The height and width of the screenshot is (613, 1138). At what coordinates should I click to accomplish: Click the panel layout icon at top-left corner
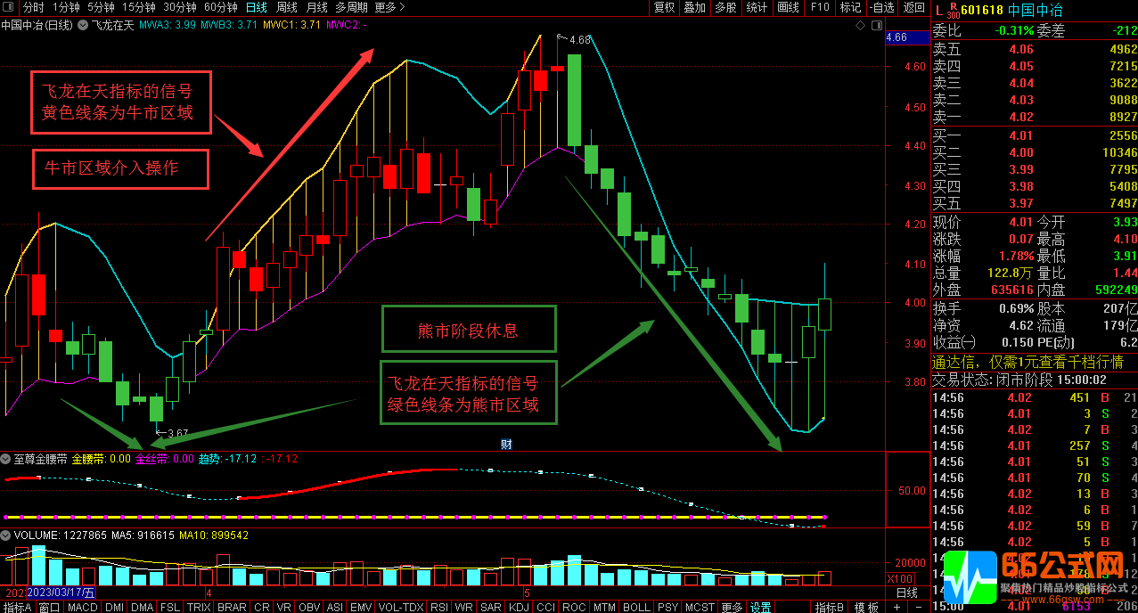click(10, 7)
